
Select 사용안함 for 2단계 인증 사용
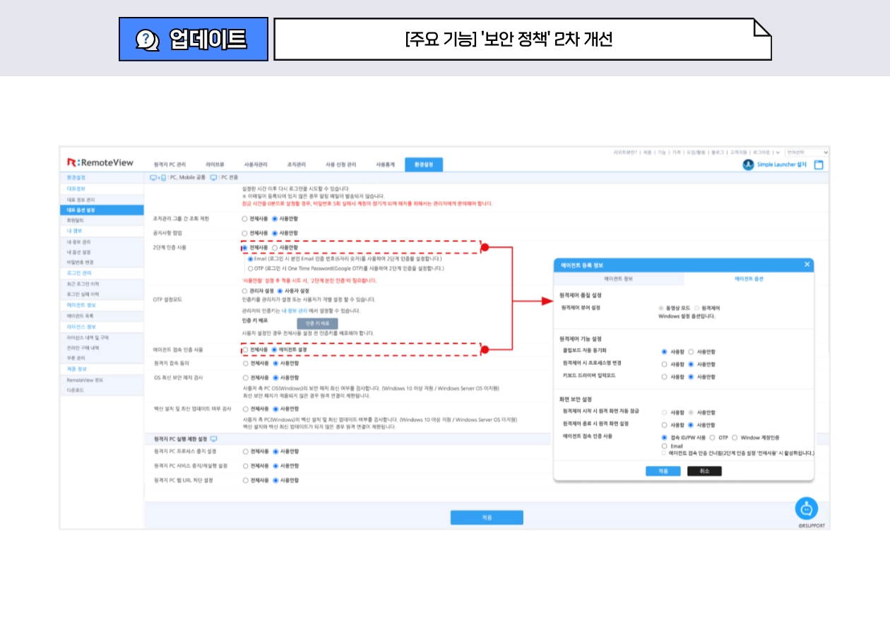coord(275,248)
